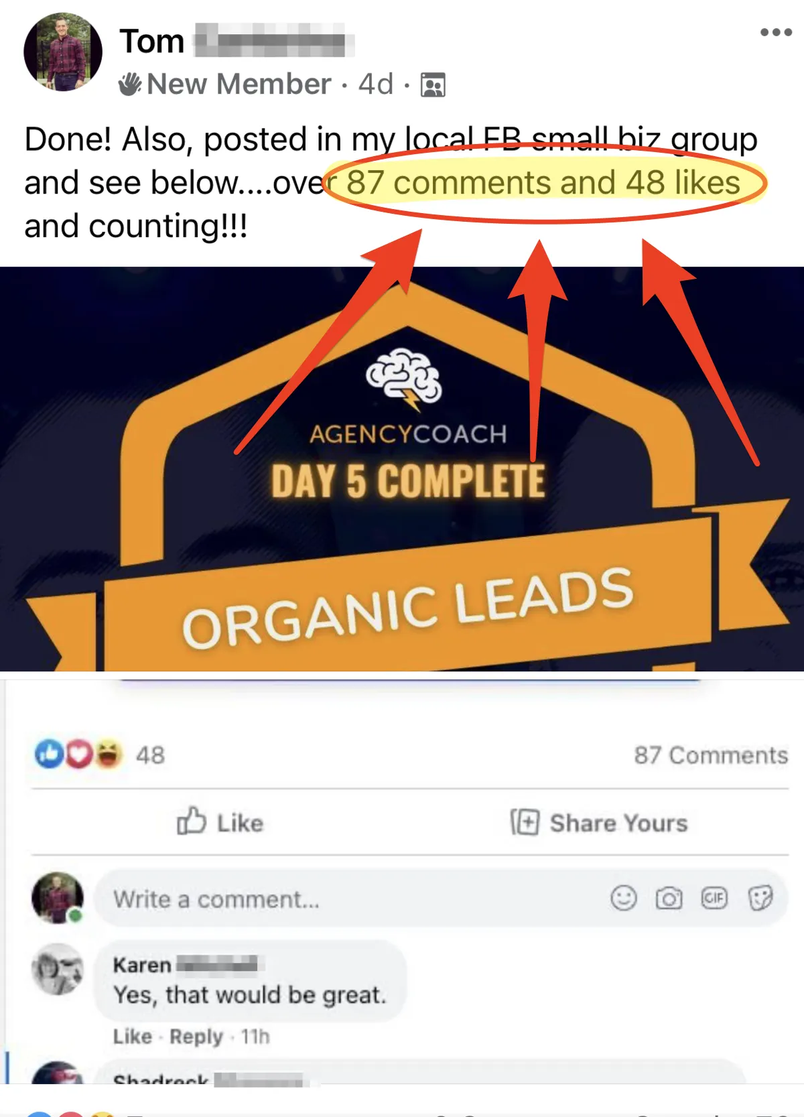Like Karen's comment
Image resolution: width=804 pixels, height=1117 pixels.
(133, 1037)
